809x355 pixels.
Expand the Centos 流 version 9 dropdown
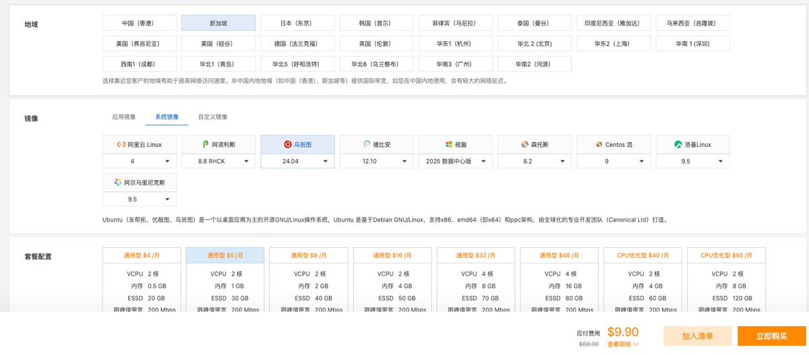click(613, 161)
